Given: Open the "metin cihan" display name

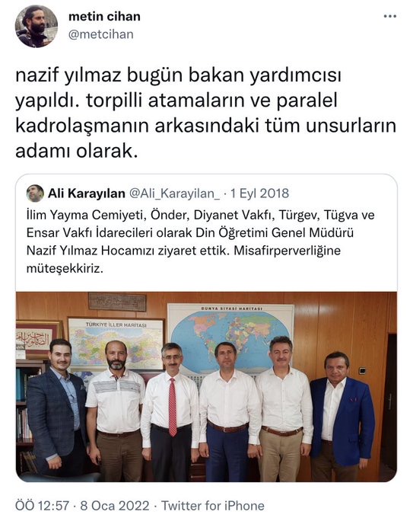Looking at the screenshot, I should (x=104, y=16).
